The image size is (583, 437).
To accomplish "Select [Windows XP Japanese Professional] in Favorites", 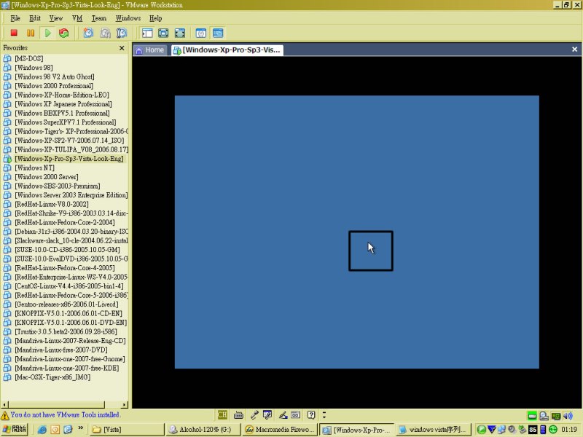I will (63, 104).
